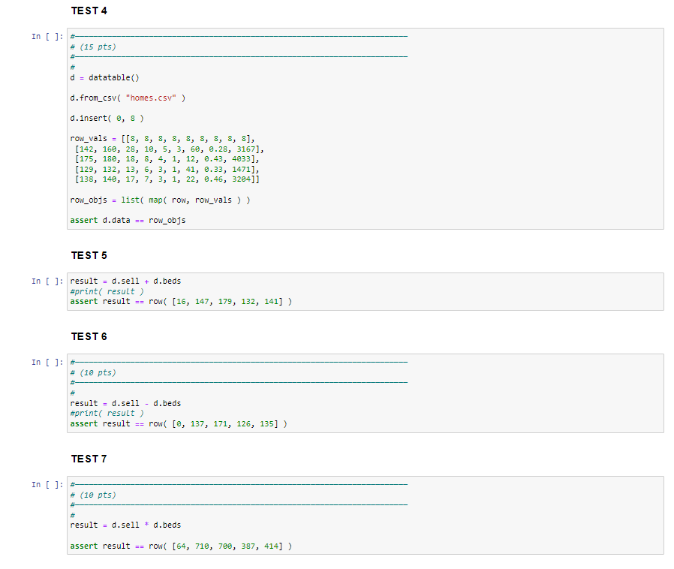Click result = d.sell - d.beds in TEST 6
The height and width of the screenshot is (569, 674).
pyautogui.click(x=125, y=403)
